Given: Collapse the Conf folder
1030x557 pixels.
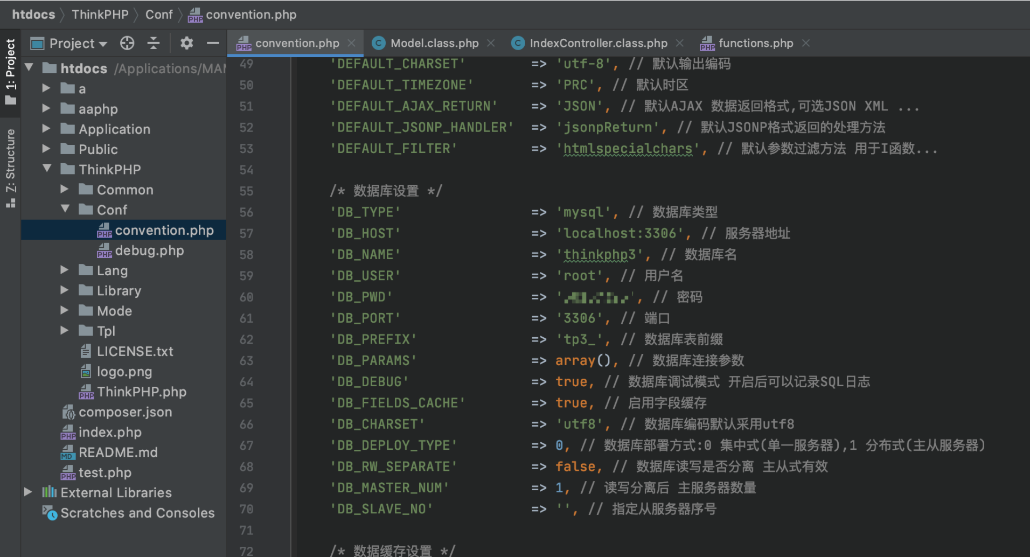Looking at the screenshot, I should (65, 210).
